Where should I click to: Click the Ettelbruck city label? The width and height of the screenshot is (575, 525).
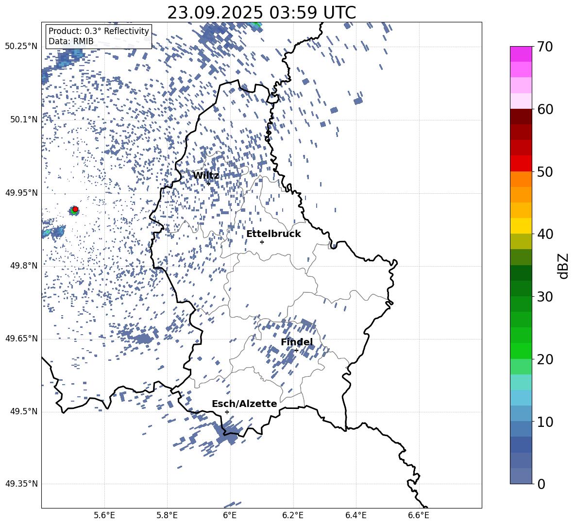[273, 234]
